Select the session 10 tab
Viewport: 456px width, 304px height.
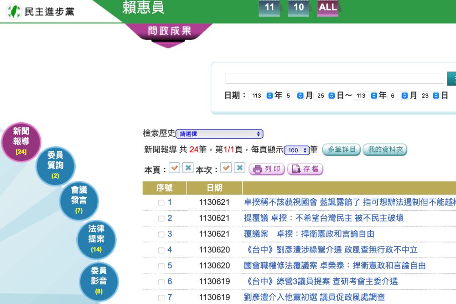point(298,8)
